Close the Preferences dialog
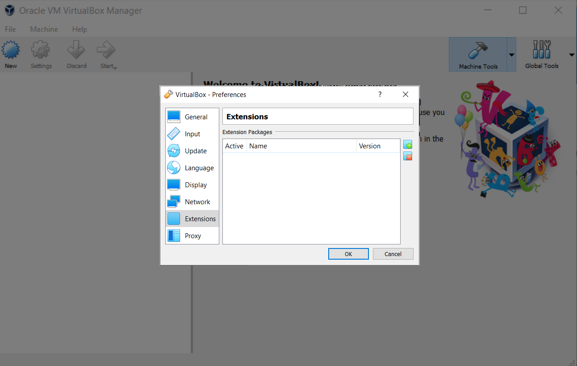This screenshot has height=366, width=577. tap(406, 94)
